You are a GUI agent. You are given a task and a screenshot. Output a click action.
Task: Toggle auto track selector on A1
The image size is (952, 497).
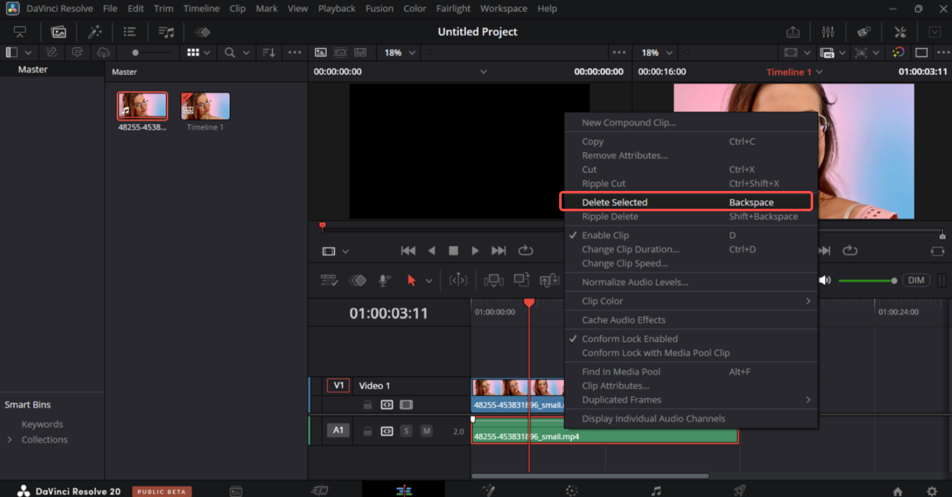(x=387, y=431)
